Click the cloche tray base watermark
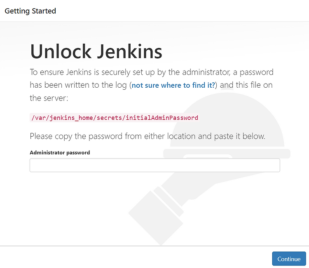 coord(227,154)
